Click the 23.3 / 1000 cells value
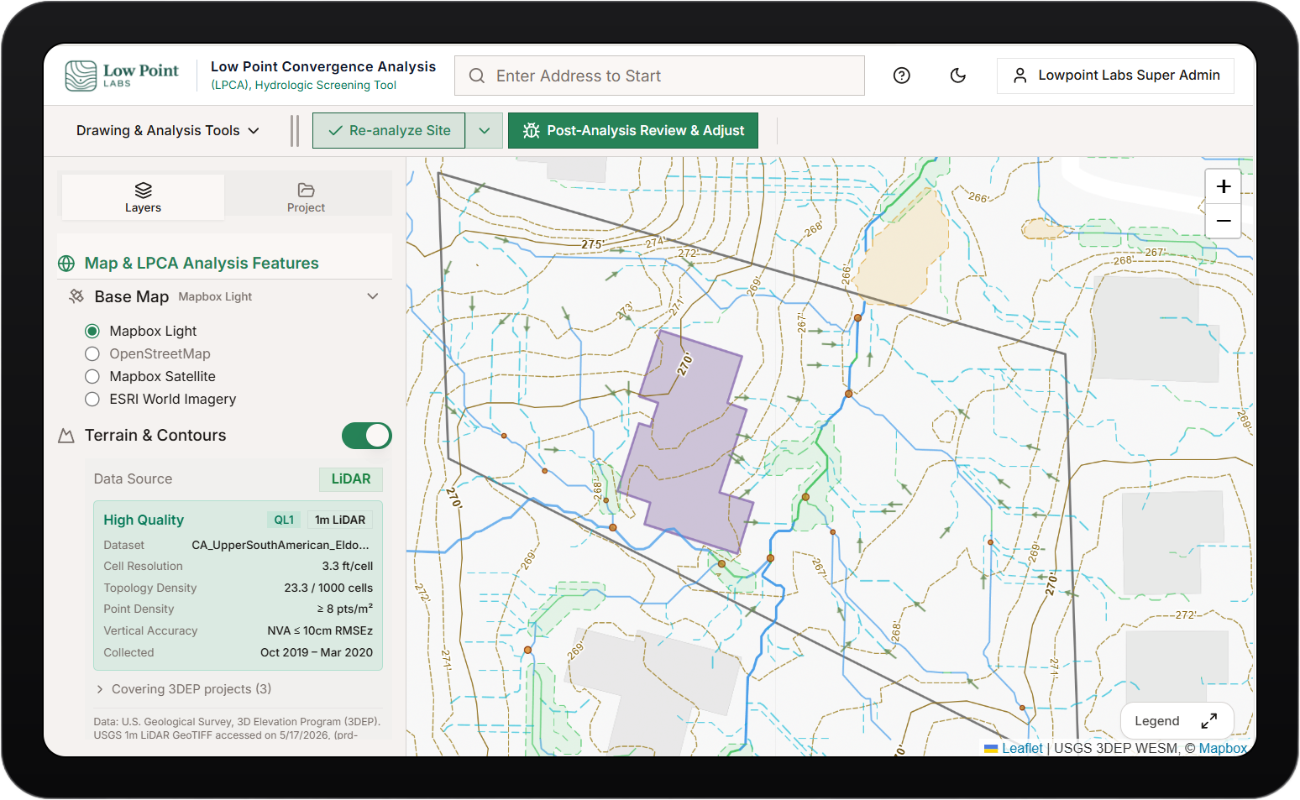 point(328,588)
